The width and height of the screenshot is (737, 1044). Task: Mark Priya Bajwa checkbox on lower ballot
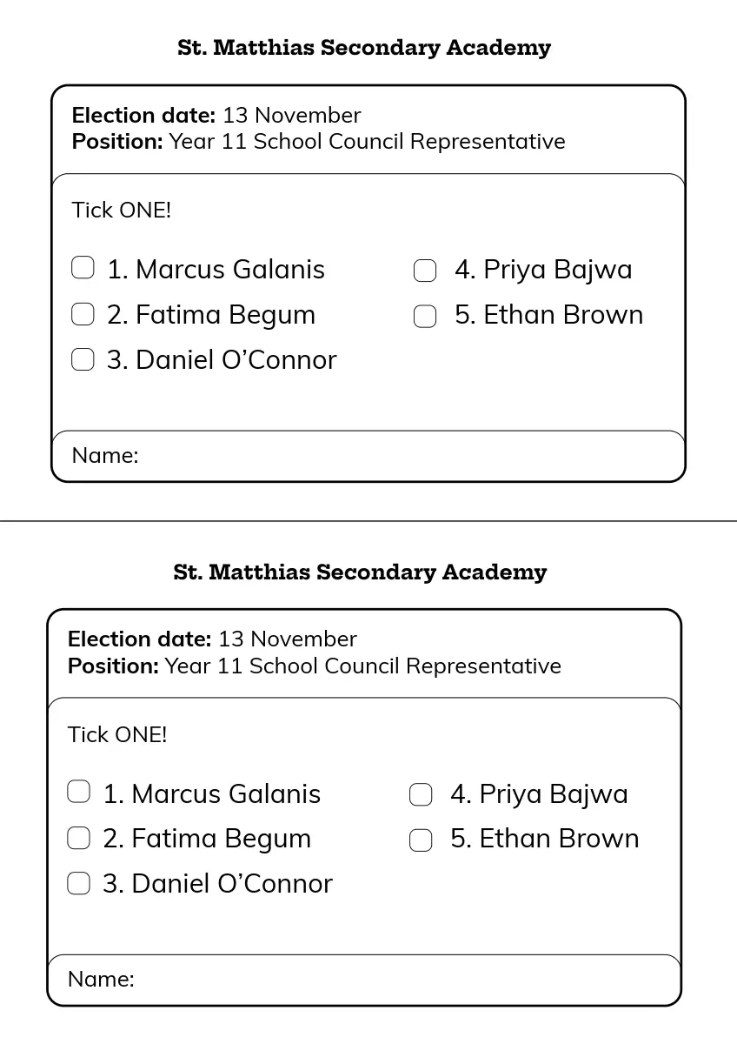[x=421, y=794]
